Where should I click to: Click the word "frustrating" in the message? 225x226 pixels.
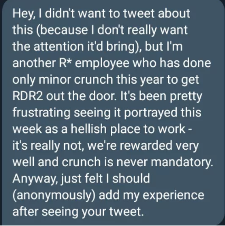coord(41,113)
